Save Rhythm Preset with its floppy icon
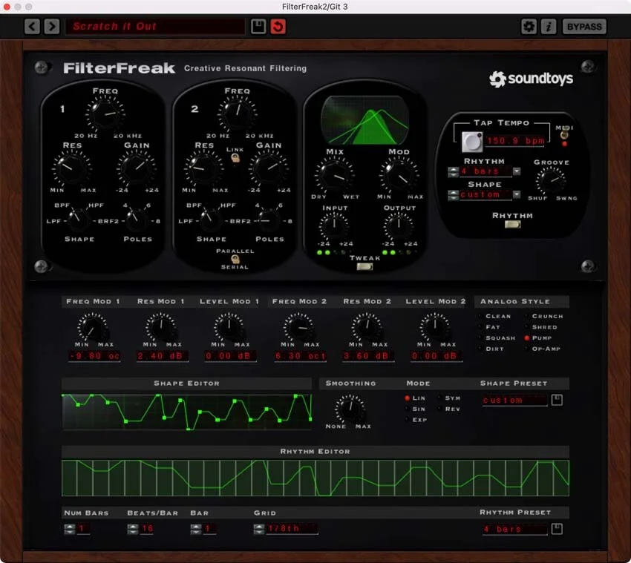The width and height of the screenshot is (631, 563). click(x=557, y=529)
